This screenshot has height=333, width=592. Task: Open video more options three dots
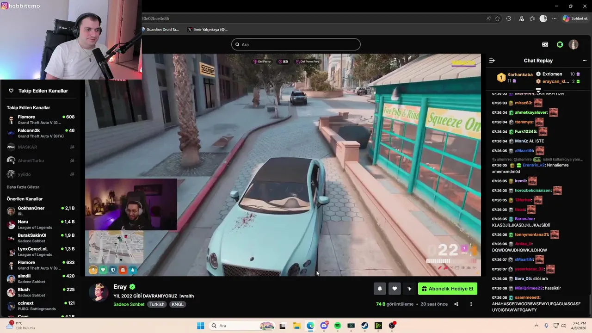point(471,304)
